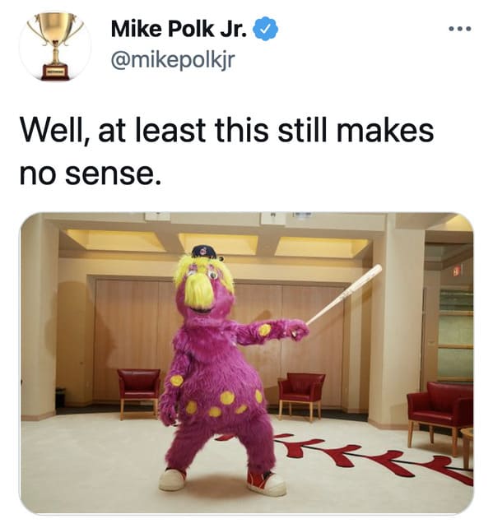Viewport: 493px width, 528px height.
Task: Click the mascot's red and white sneaker
Action: [266, 484]
